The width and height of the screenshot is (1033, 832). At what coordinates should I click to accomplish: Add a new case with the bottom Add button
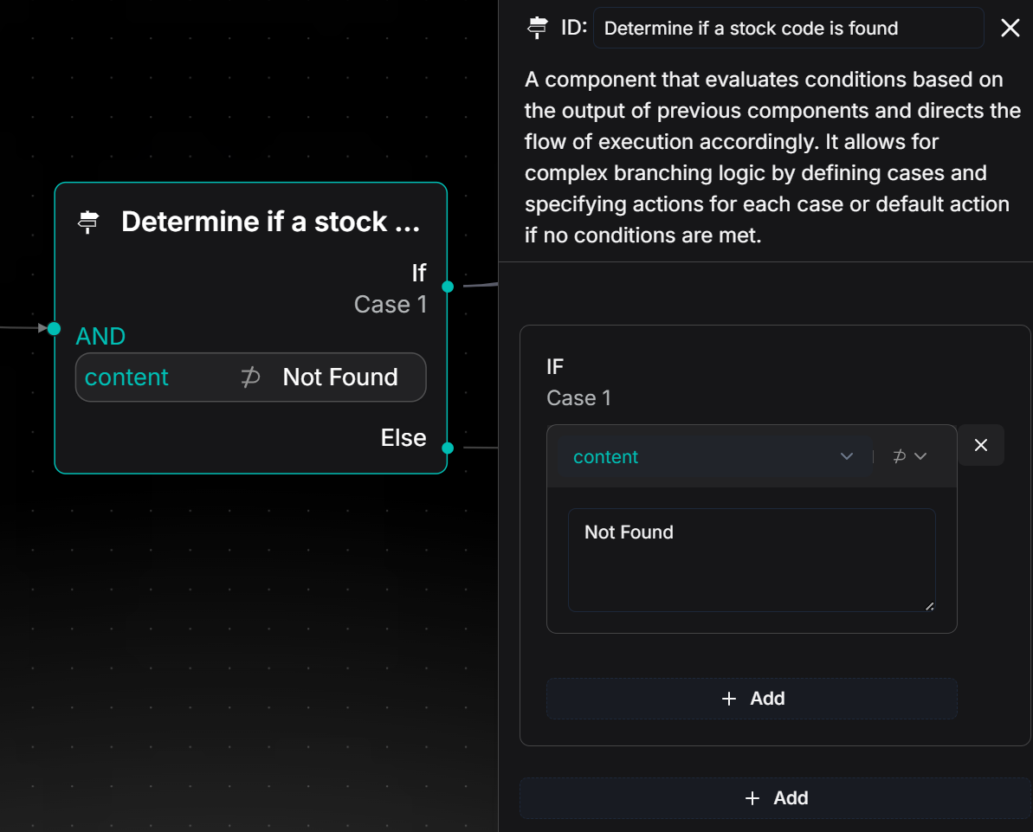pos(776,798)
